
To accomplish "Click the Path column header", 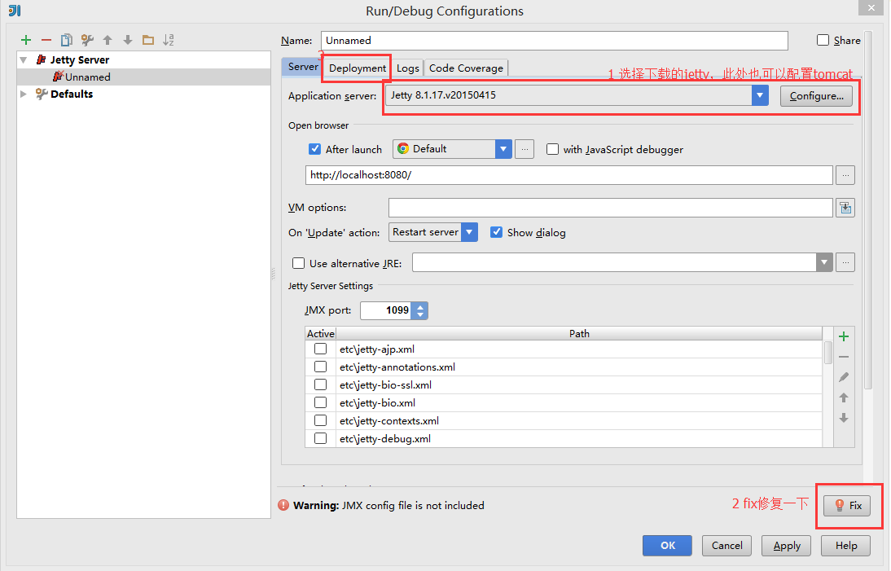I will (579, 333).
